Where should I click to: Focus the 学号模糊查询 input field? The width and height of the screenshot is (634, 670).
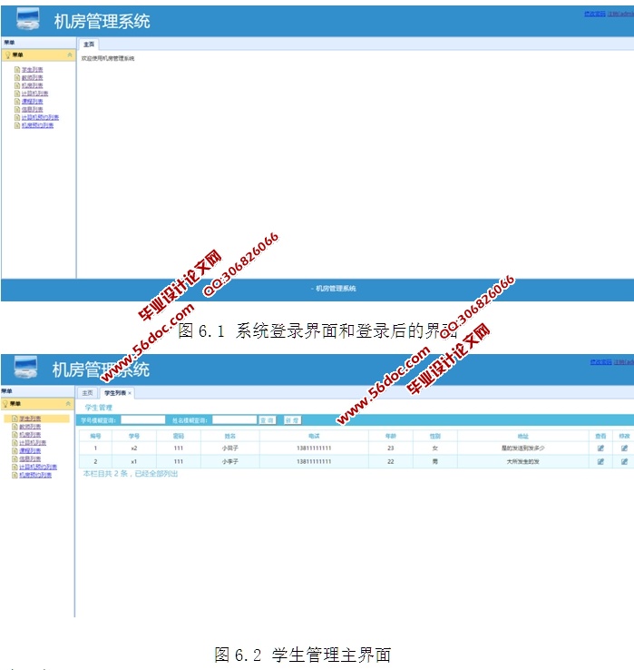click(x=142, y=420)
